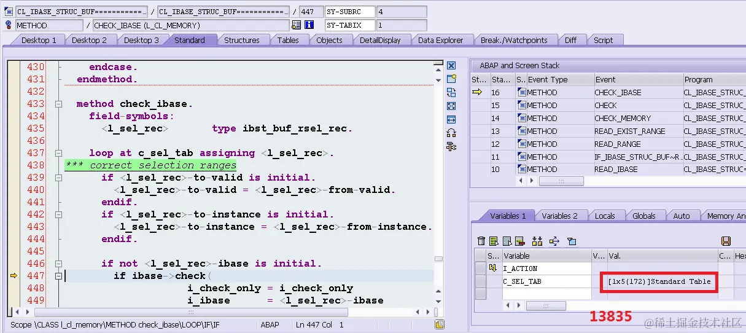This screenshot has width=746, height=333.
Task: Collapse the ibase->check block at line 447
Action: [x=59, y=276]
